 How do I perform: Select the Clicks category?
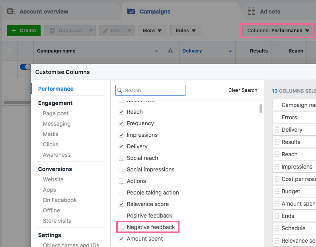coord(51,144)
